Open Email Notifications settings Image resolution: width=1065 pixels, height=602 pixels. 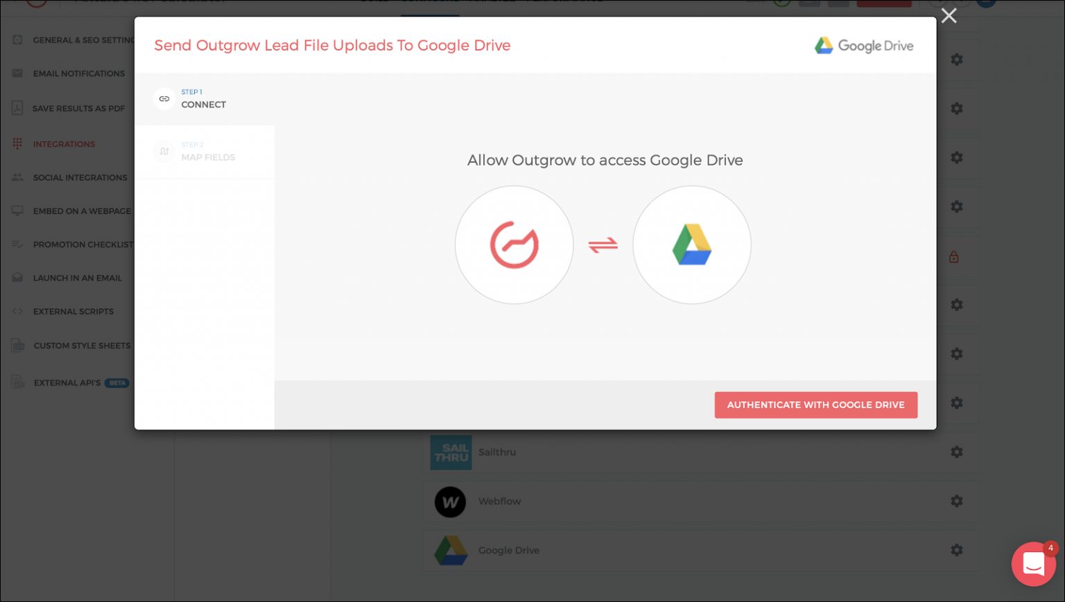(78, 73)
